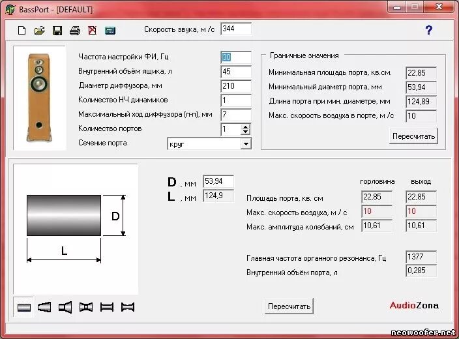This screenshot has width=459, height=339.
Task: Click the box internal volume field 45
Action: pos(236,72)
